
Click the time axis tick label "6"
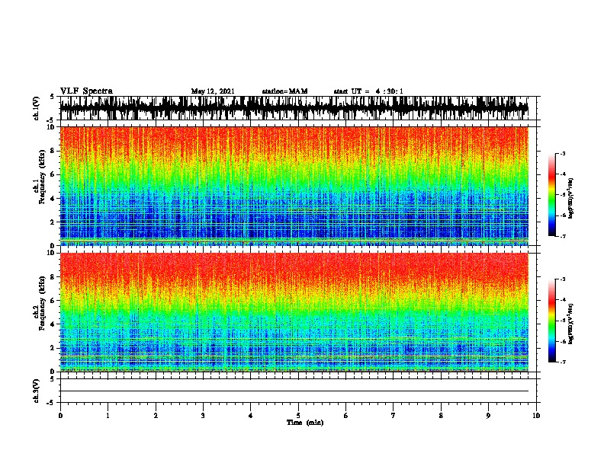pyautogui.click(x=345, y=416)
